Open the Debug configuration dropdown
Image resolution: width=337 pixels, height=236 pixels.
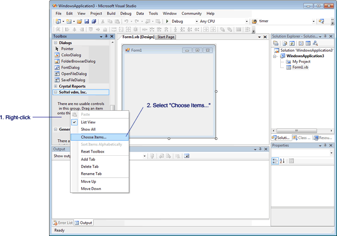point(196,21)
